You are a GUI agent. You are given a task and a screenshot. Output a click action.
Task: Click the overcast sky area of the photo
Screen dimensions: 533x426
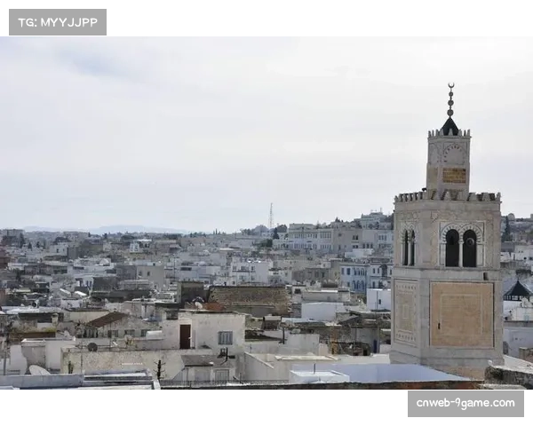point(222,124)
